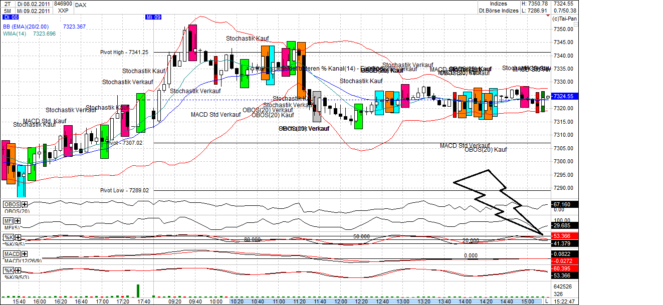Click the plus icon next to %K(9/5)

click(x=18, y=237)
